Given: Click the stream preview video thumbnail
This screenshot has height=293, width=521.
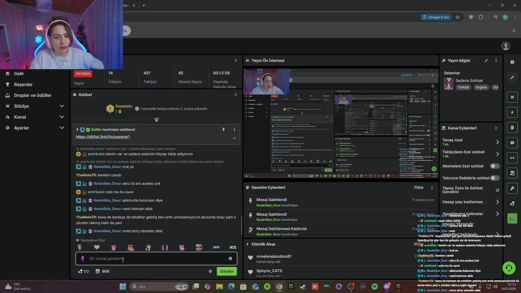Looking at the screenshot, I should tap(341, 123).
